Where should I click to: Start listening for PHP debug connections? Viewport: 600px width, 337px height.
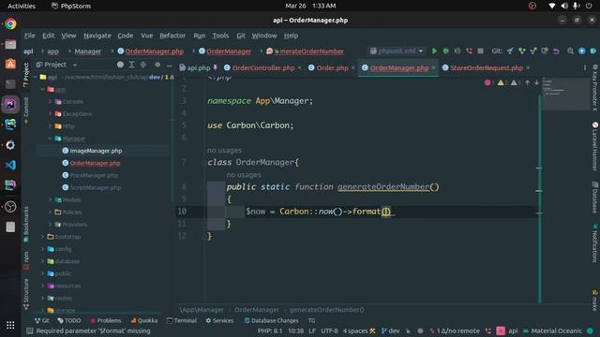(469, 51)
